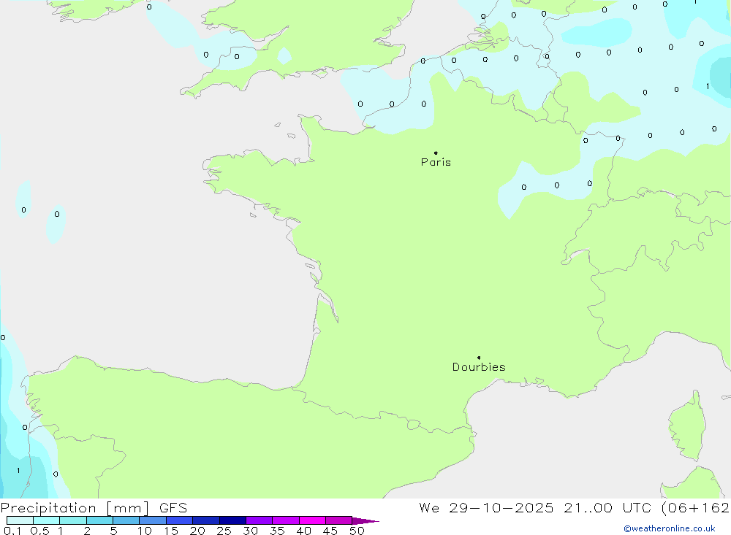The height and width of the screenshot is (535, 731).
Task: Click the '10' legend scale label
Action: (145, 531)
